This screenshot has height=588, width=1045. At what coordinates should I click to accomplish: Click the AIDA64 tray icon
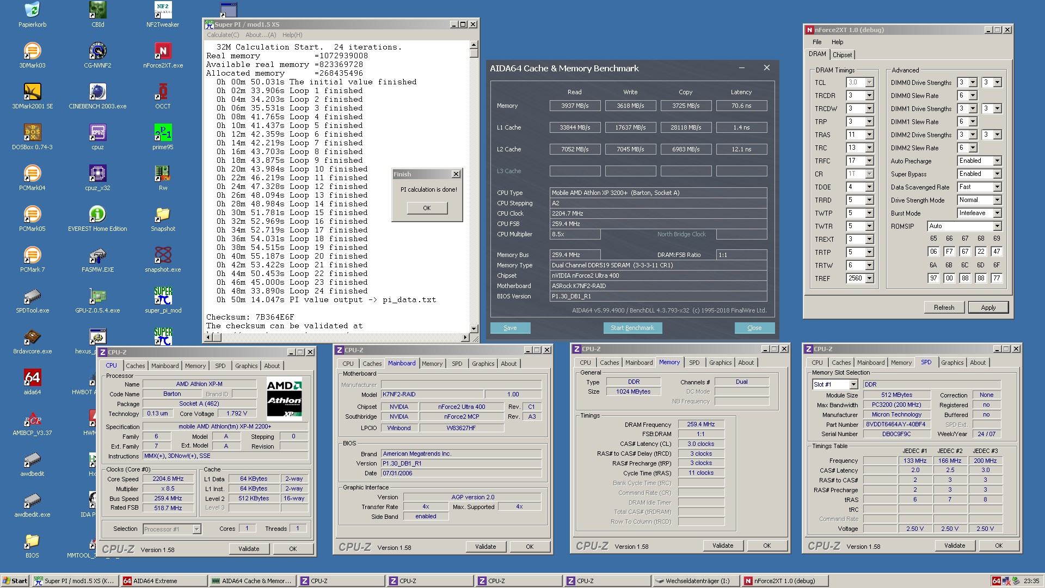click(x=996, y=581)
